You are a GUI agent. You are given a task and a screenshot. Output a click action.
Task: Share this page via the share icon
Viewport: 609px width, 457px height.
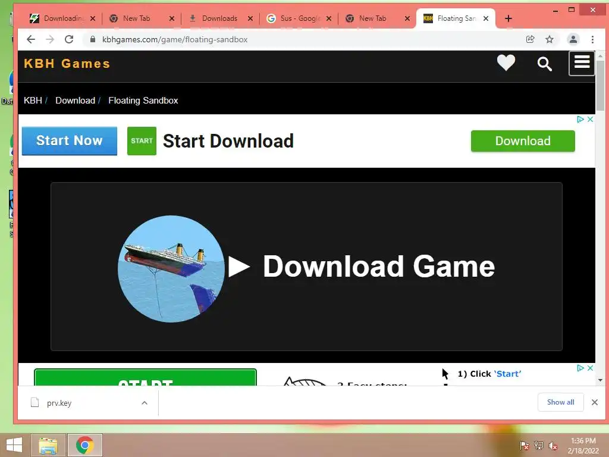[x=530, y=39]
